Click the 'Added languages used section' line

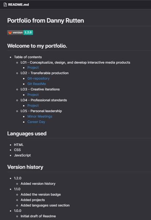[45, 205]
